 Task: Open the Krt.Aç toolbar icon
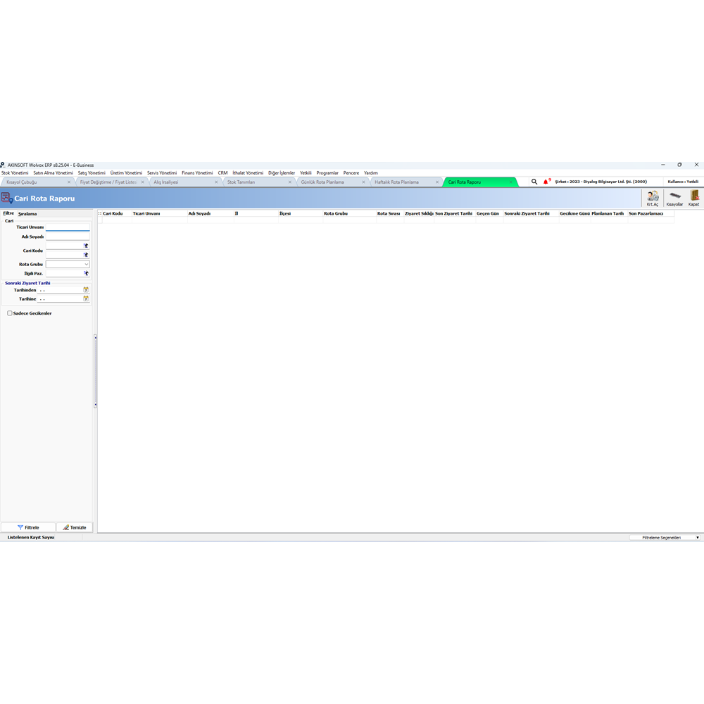pyautogui.click(x=653, y=198)
